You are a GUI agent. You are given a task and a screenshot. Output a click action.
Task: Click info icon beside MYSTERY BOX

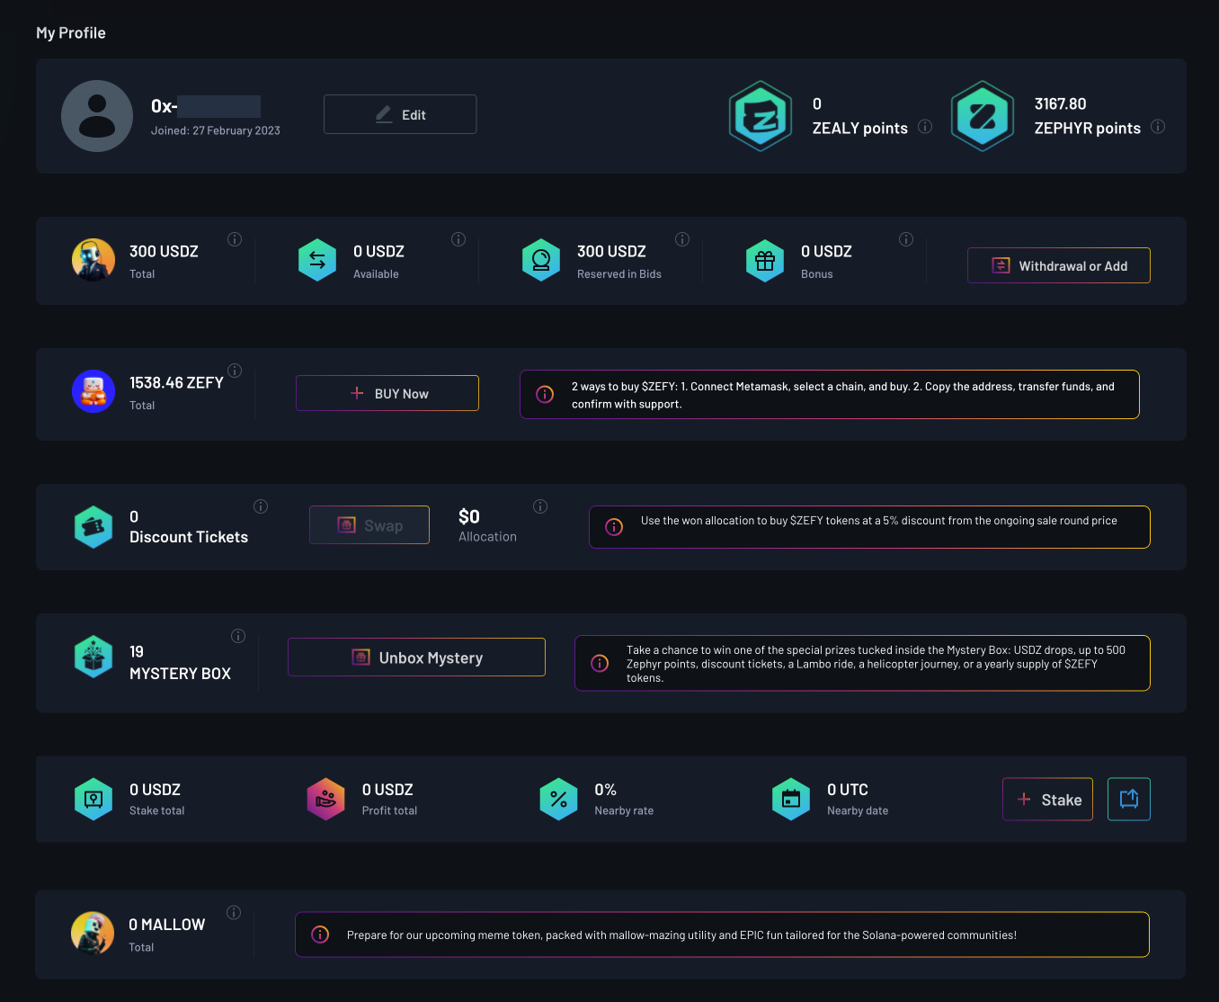click(238, 636)
